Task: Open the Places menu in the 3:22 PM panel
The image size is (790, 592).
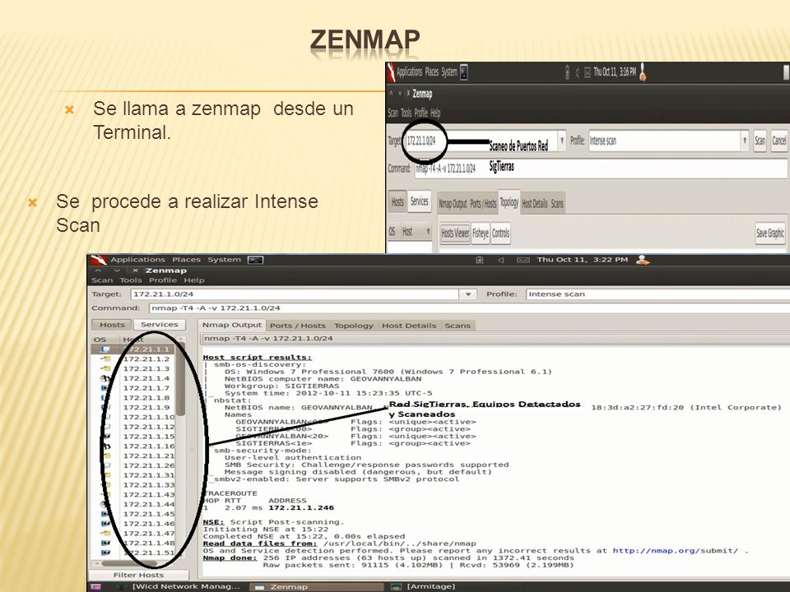Action: pyautogui.click(x=187, y=260)
